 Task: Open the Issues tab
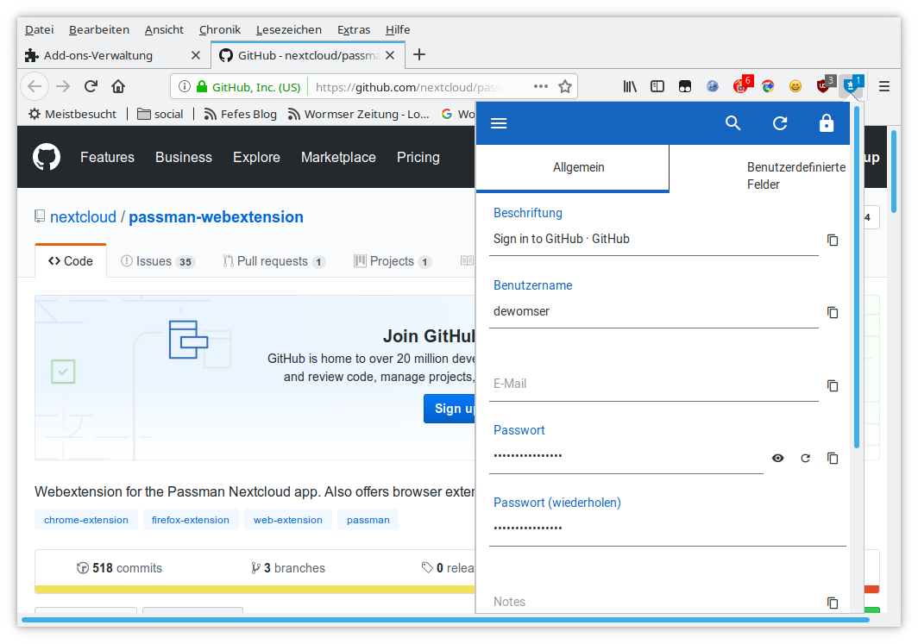[x=157, y=261]
